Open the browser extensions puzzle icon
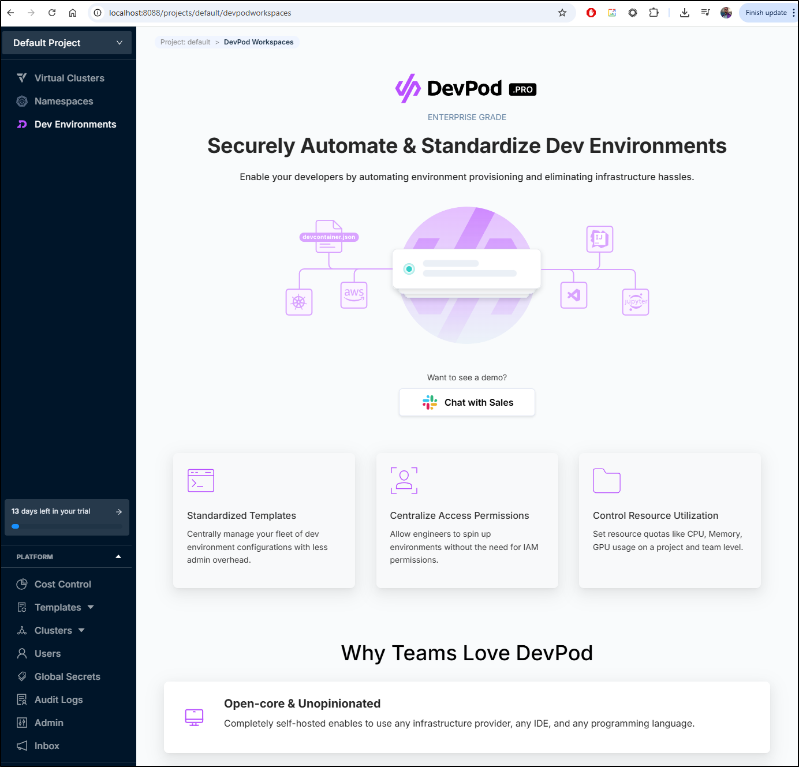799x767 pixels. coord(654,13)
